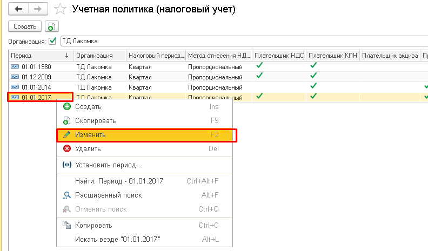Add page to favorites with star icon

click(62, 9)
